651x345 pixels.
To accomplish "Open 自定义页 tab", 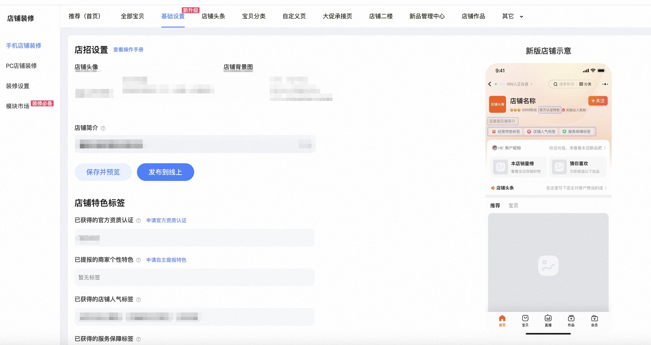I will tap(294, 16).
